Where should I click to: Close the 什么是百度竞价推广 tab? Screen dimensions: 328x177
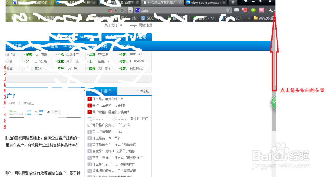pyautogui.click(x=180, y=2)
